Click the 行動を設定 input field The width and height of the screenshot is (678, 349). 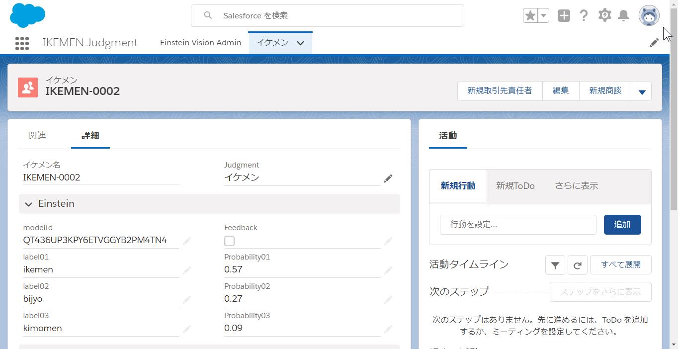(518, 225)
